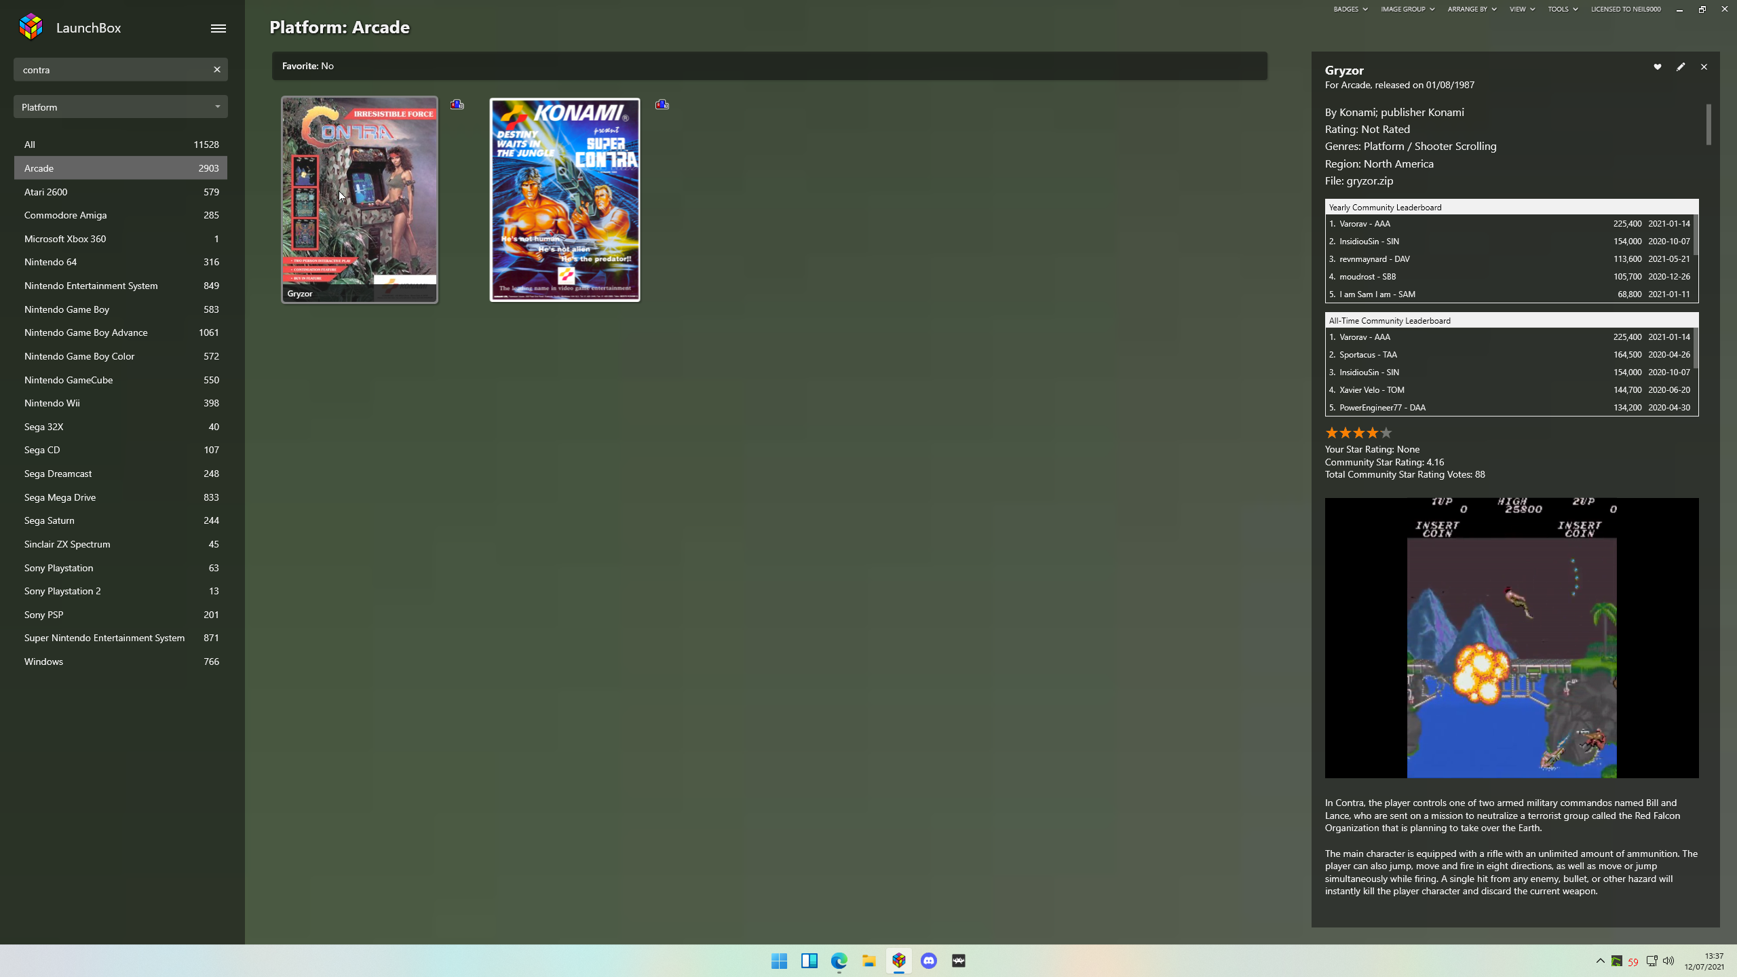Image resolution: width=1737 pixels, height=977 pixels.
Task: Click the badge icon beside Super Contra cover
Action: (662, 104)
